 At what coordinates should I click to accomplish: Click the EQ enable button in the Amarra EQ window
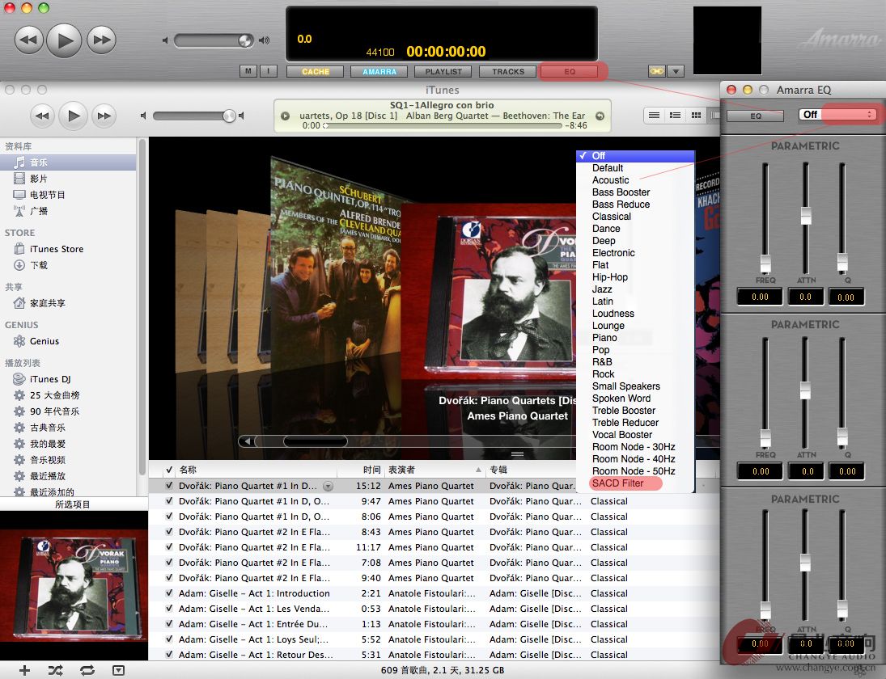tap(756, 116)
